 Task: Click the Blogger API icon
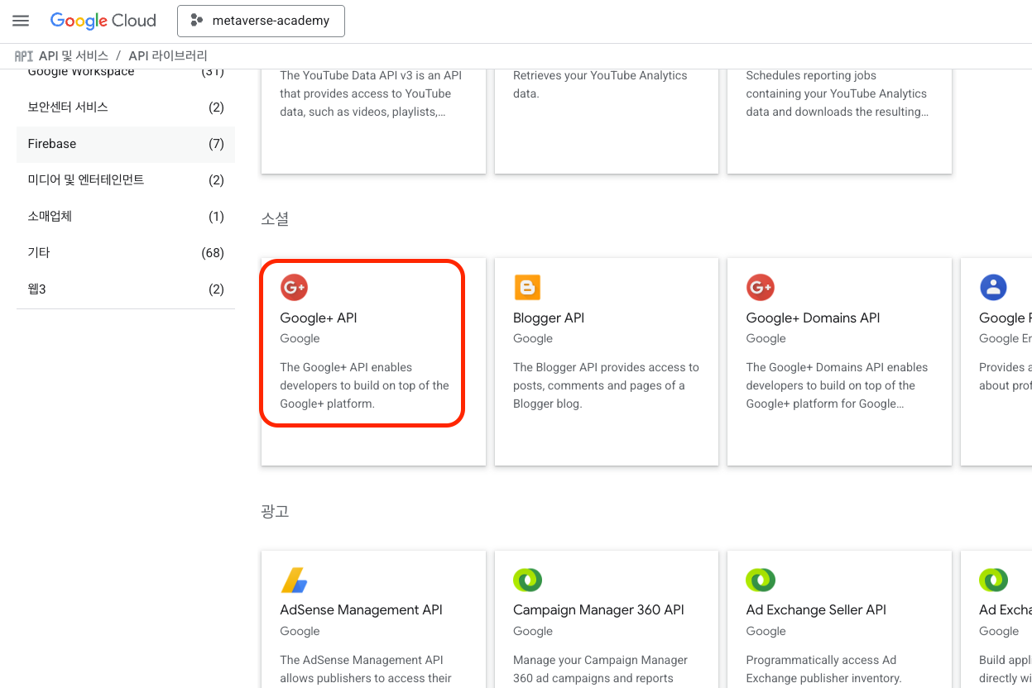[x=527, y=288]
